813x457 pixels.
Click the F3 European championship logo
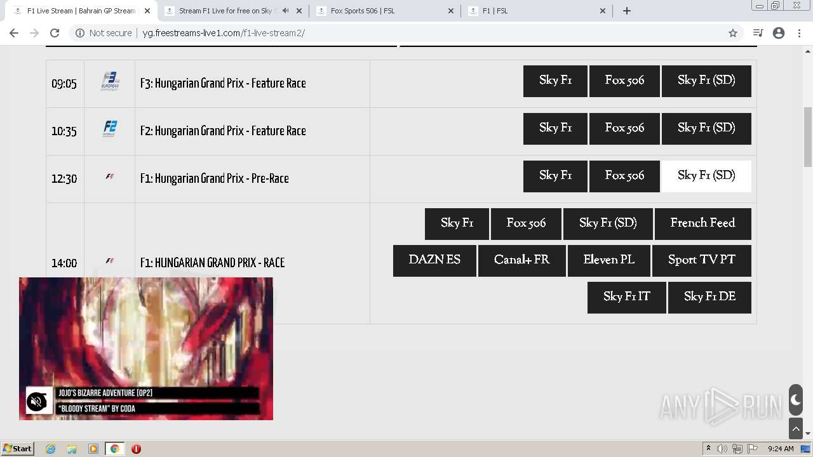(x=110, y=81)
